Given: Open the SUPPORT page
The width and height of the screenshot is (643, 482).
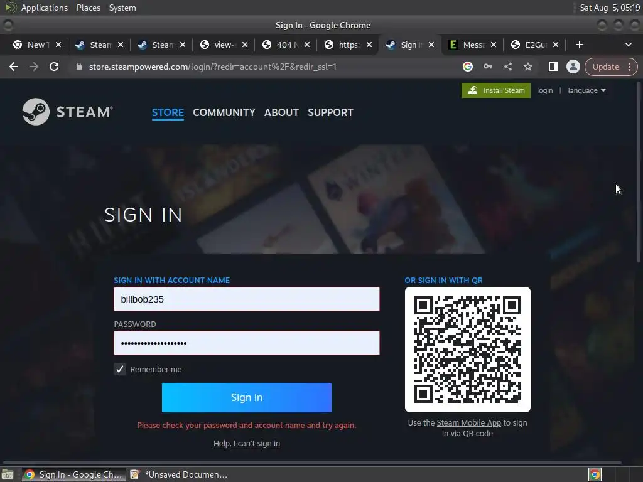Looking at the screenshot, I should click(x=330, y=113).
